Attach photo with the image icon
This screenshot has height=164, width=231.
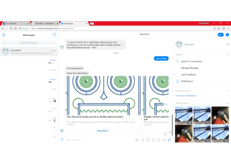click(137, 140)
